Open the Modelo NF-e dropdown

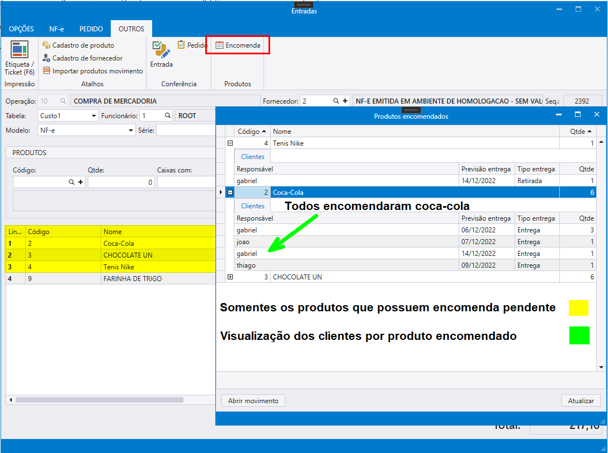pyautogui.click(x=131, y=130)
